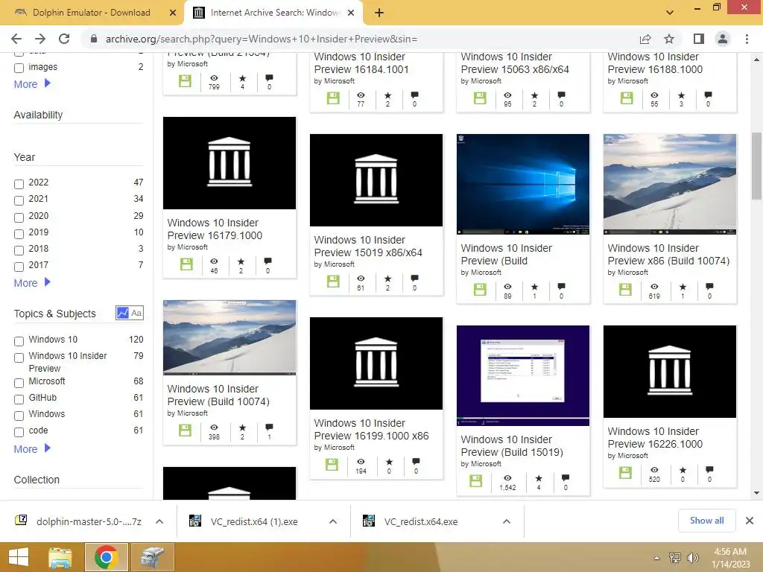Click the blue Windows desktop thumbnail

[523, 185]
